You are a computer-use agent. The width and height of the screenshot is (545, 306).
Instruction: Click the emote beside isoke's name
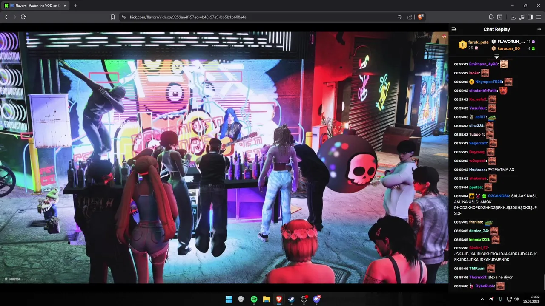485,73
